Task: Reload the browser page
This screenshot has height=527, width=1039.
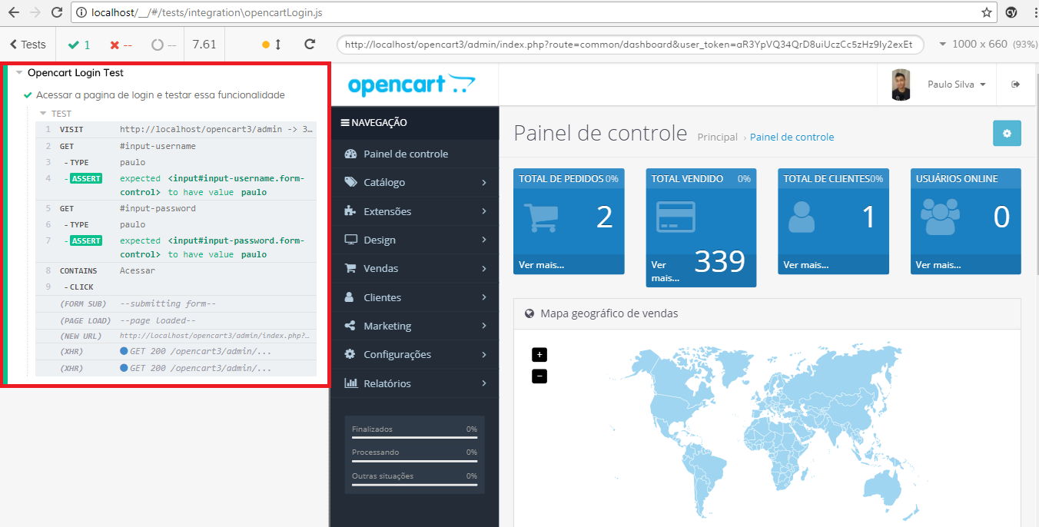Action: (x=55, y=12)
